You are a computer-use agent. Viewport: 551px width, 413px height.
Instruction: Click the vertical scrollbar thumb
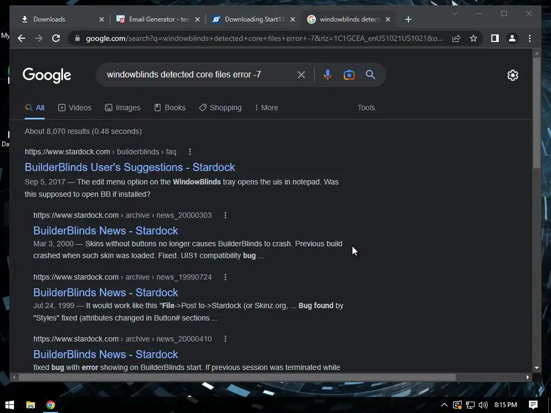click(536, 112)
